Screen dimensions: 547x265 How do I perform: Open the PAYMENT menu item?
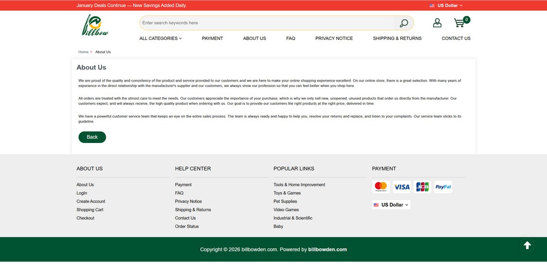[x=212, y=38]
